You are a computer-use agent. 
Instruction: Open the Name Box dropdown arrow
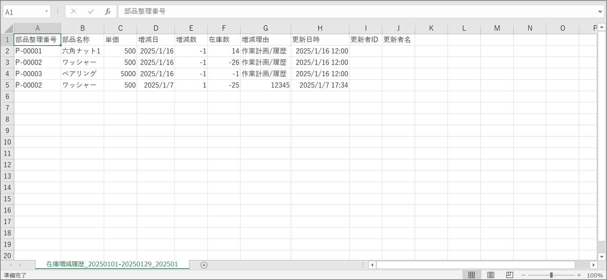[47, 11]
